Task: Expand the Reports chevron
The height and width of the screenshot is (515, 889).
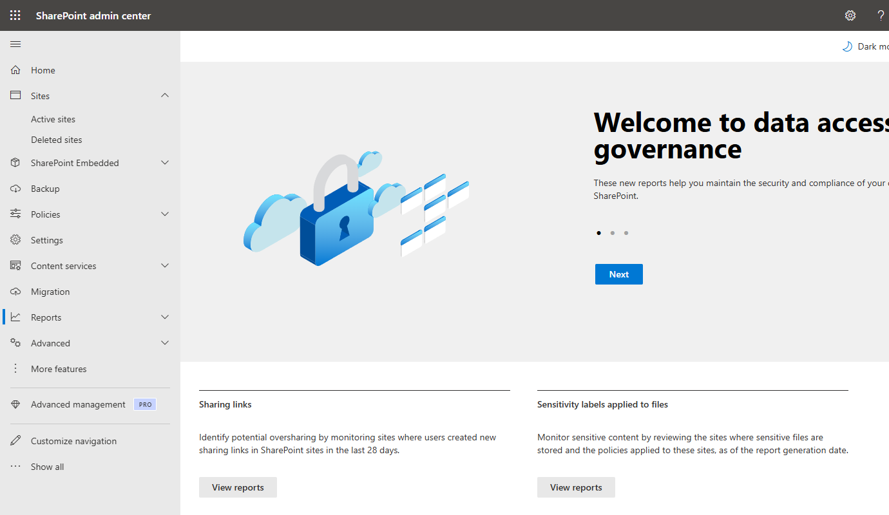Action: click(165, 317)
